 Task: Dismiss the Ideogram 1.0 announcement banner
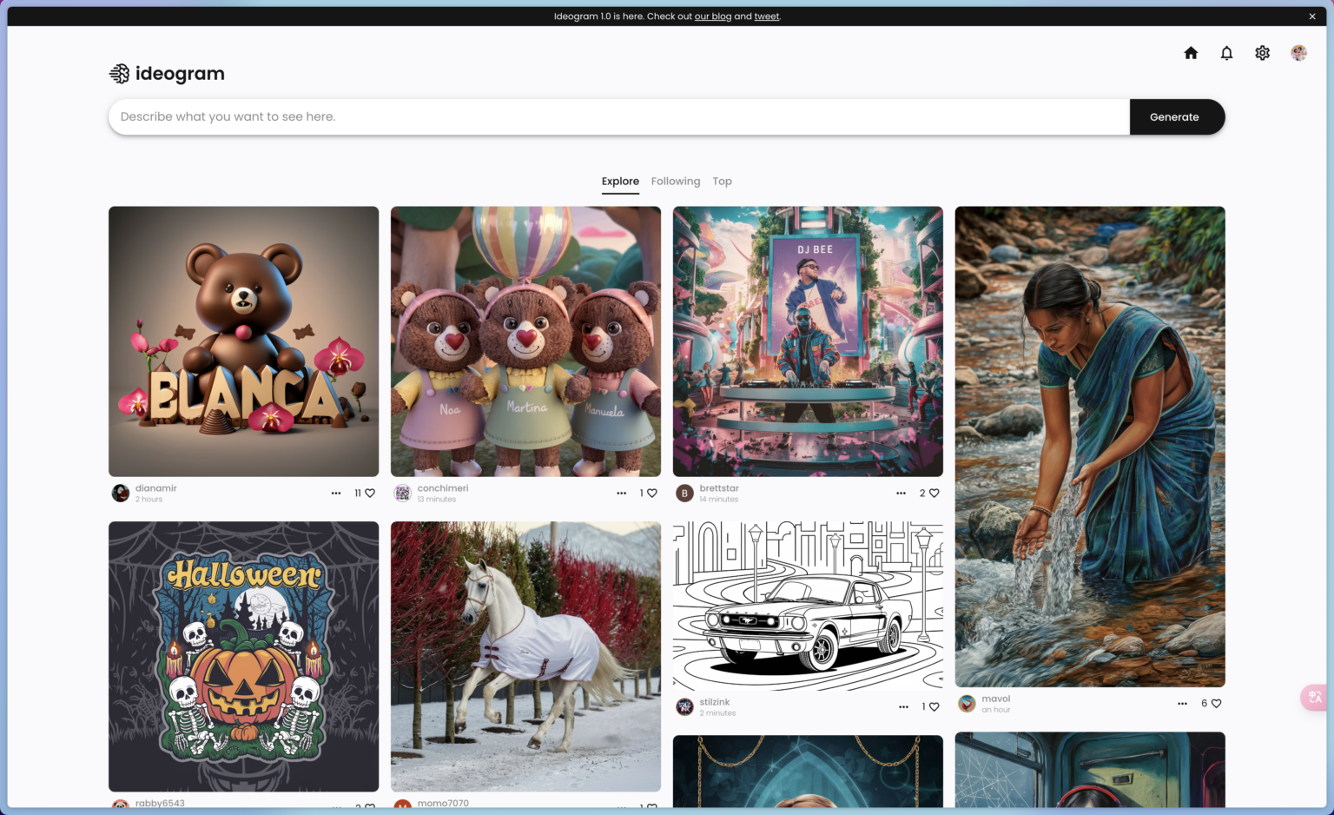(x=1311, y=17)
